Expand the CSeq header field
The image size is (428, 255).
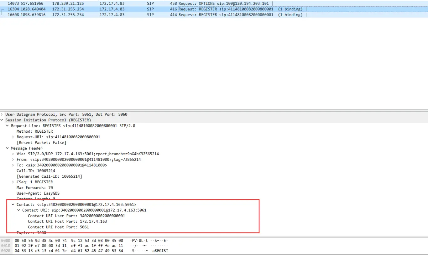pos(13,182)
